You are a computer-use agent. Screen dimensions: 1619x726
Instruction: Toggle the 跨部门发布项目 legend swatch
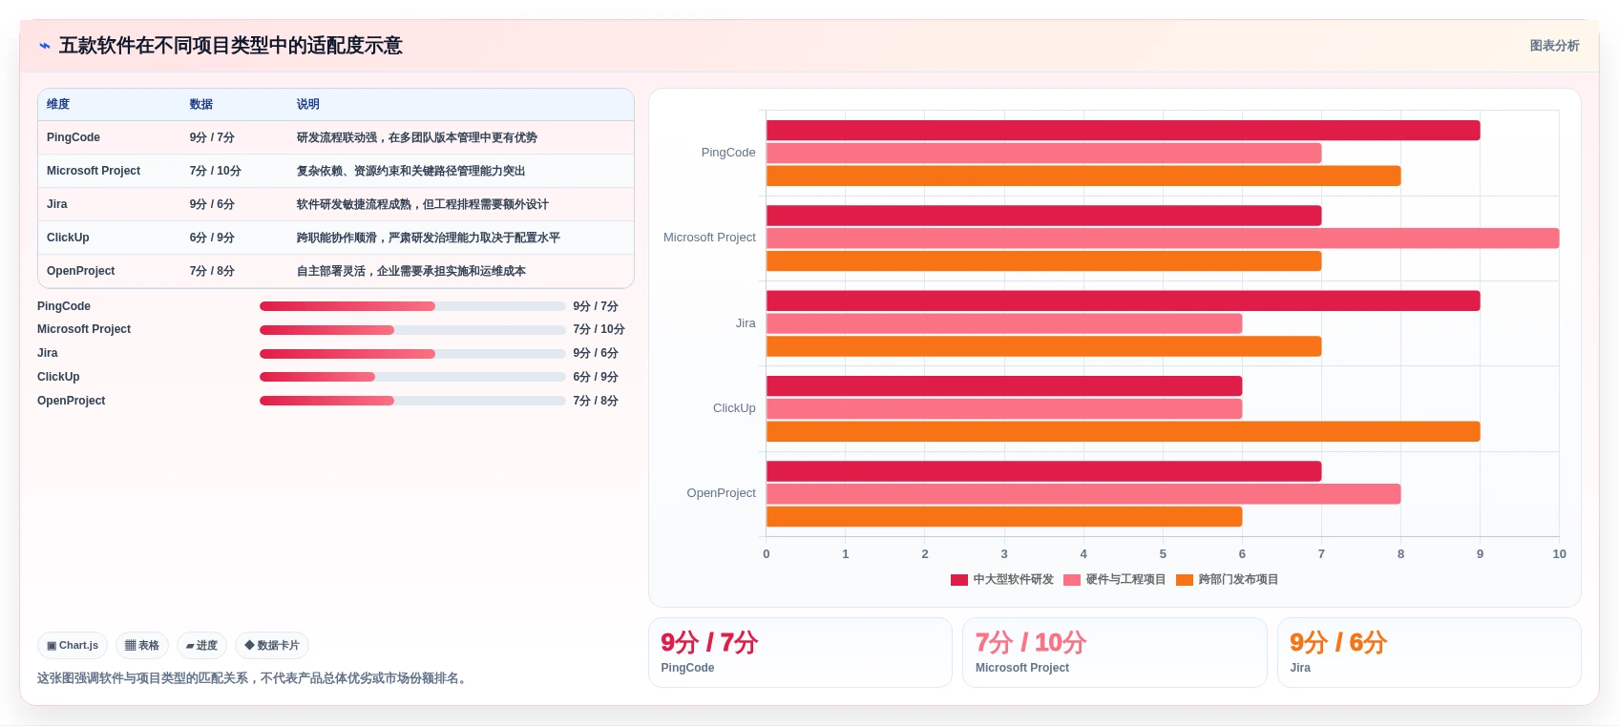pyautogui.click(x=1185, y=580)
